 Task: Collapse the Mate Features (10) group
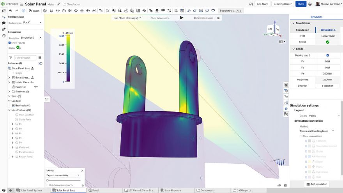(9, 110)
